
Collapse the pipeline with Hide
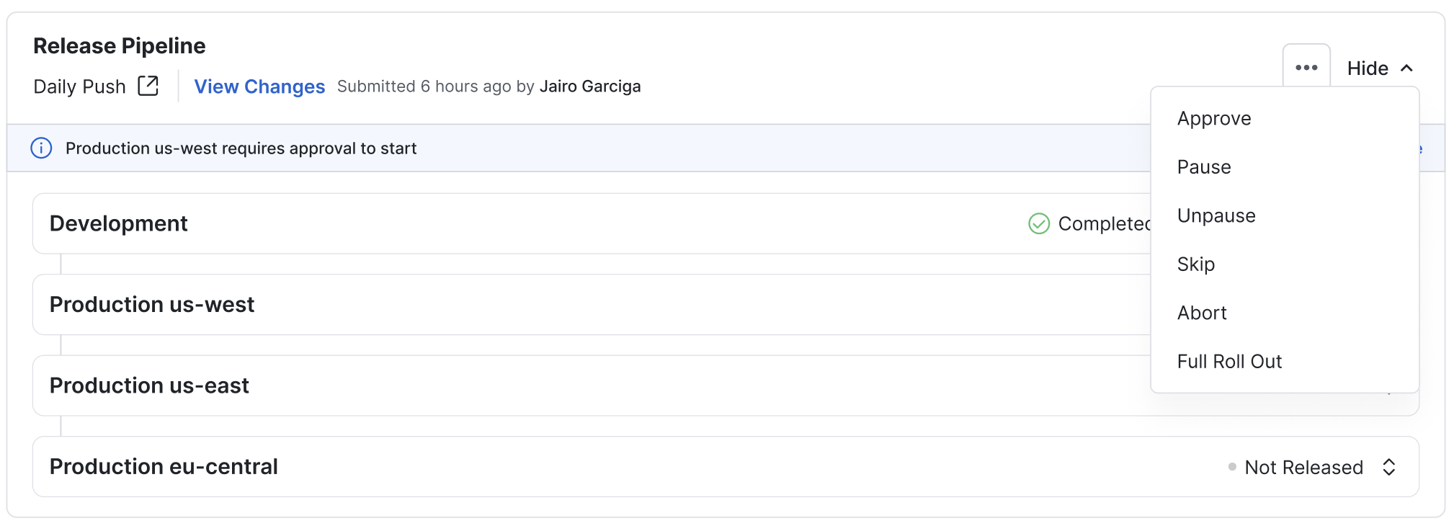(1380, 68)
